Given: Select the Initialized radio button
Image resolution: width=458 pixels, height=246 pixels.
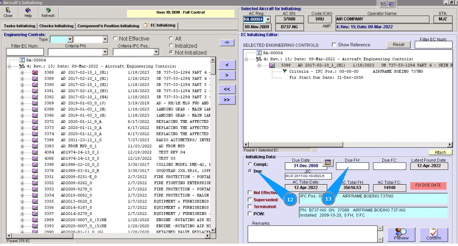Looking at the screenshot, I should (x=172, y=45).
